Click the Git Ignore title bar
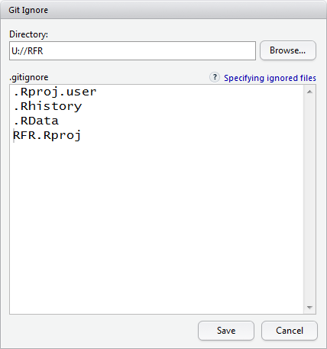Screen dimensions: 327x349 163,10
